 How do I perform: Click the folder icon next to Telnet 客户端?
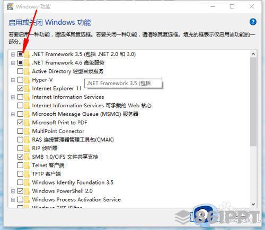tap(26, 165)
